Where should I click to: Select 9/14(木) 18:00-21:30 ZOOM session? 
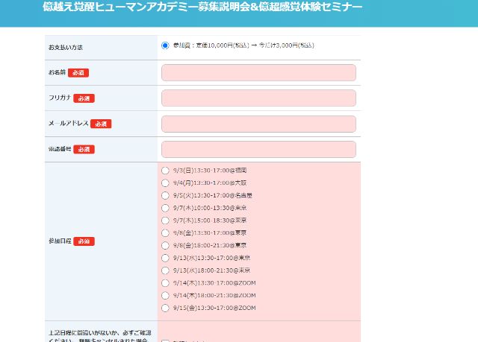coord(165,295)
